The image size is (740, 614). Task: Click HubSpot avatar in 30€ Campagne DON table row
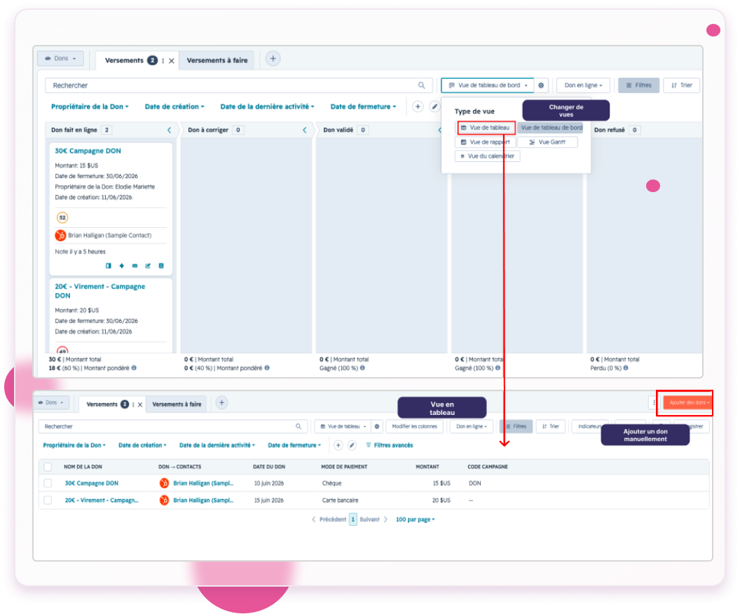click(x=164, y=483)
